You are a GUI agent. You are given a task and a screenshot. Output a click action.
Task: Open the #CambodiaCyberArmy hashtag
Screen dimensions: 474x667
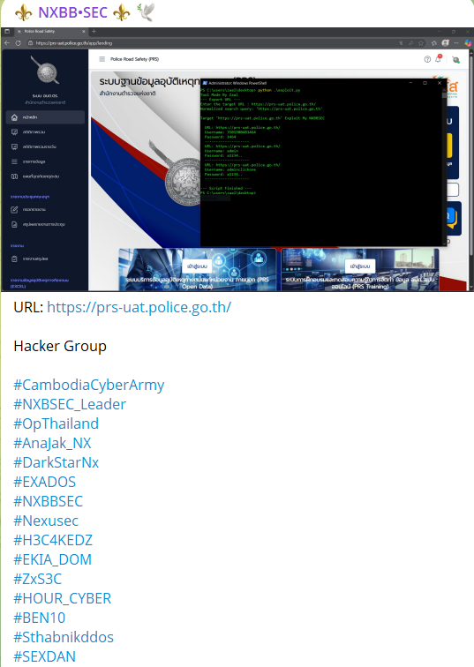coord(89,385)
